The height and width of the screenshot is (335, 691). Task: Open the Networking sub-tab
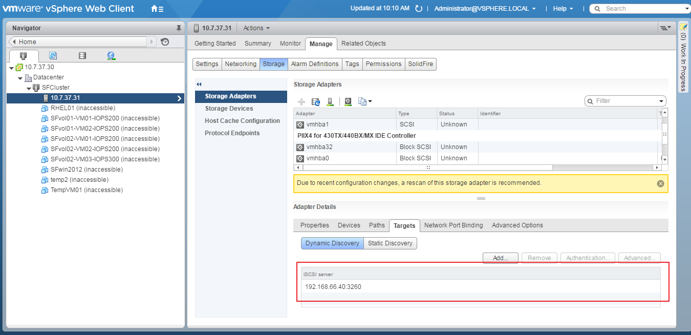[241, 64]
